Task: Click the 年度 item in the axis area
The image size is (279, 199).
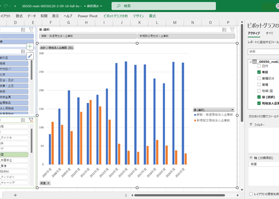Action: click(x=264, y=164)
